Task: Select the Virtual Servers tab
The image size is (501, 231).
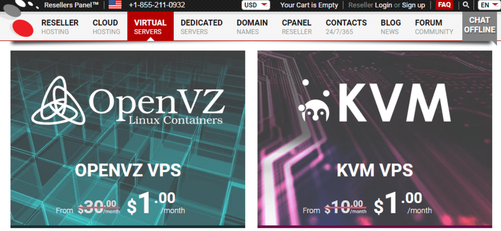Action: pyautogui.click(x=150, y=27)
